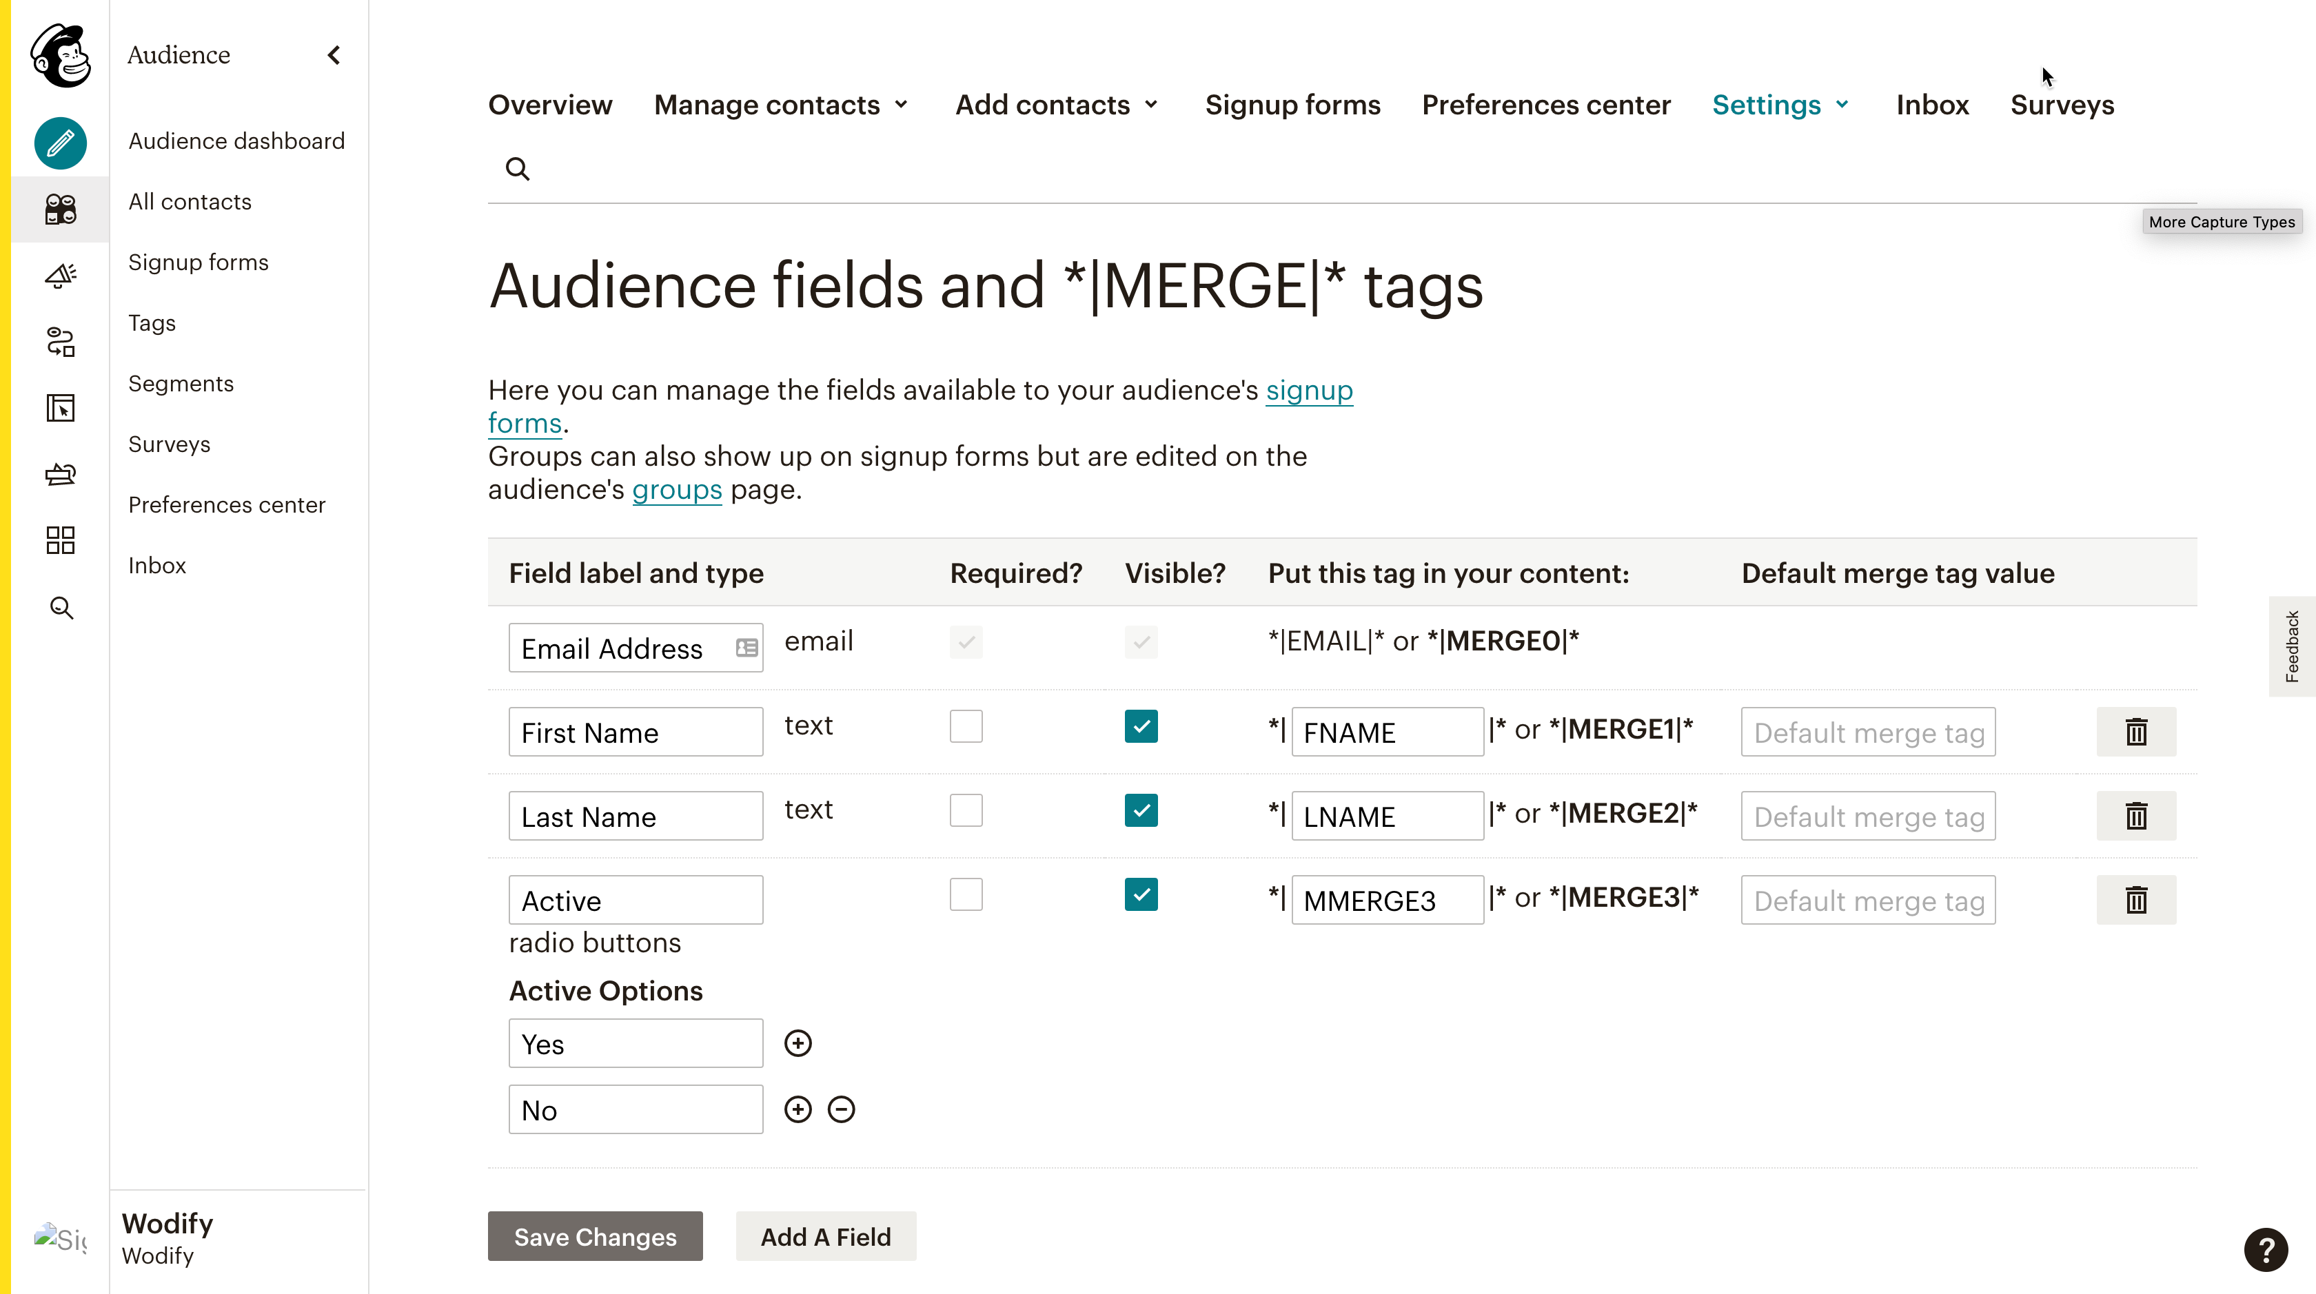Uncheck Visible for First Name
This screenshot has height=1294, width=2316.
point(1141,726)
